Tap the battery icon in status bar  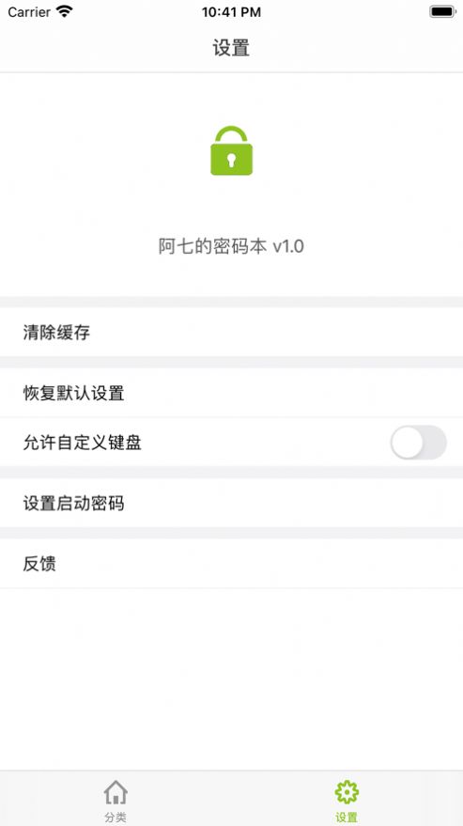click(442, 11)
